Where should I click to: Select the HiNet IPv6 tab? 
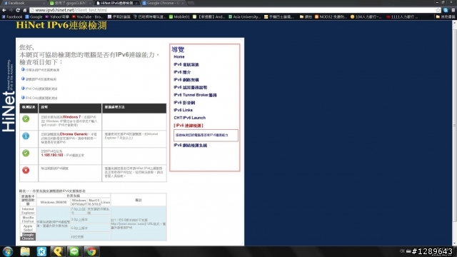tap(117, 3)
